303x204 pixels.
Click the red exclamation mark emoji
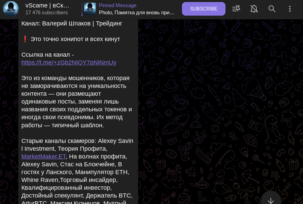25,39
